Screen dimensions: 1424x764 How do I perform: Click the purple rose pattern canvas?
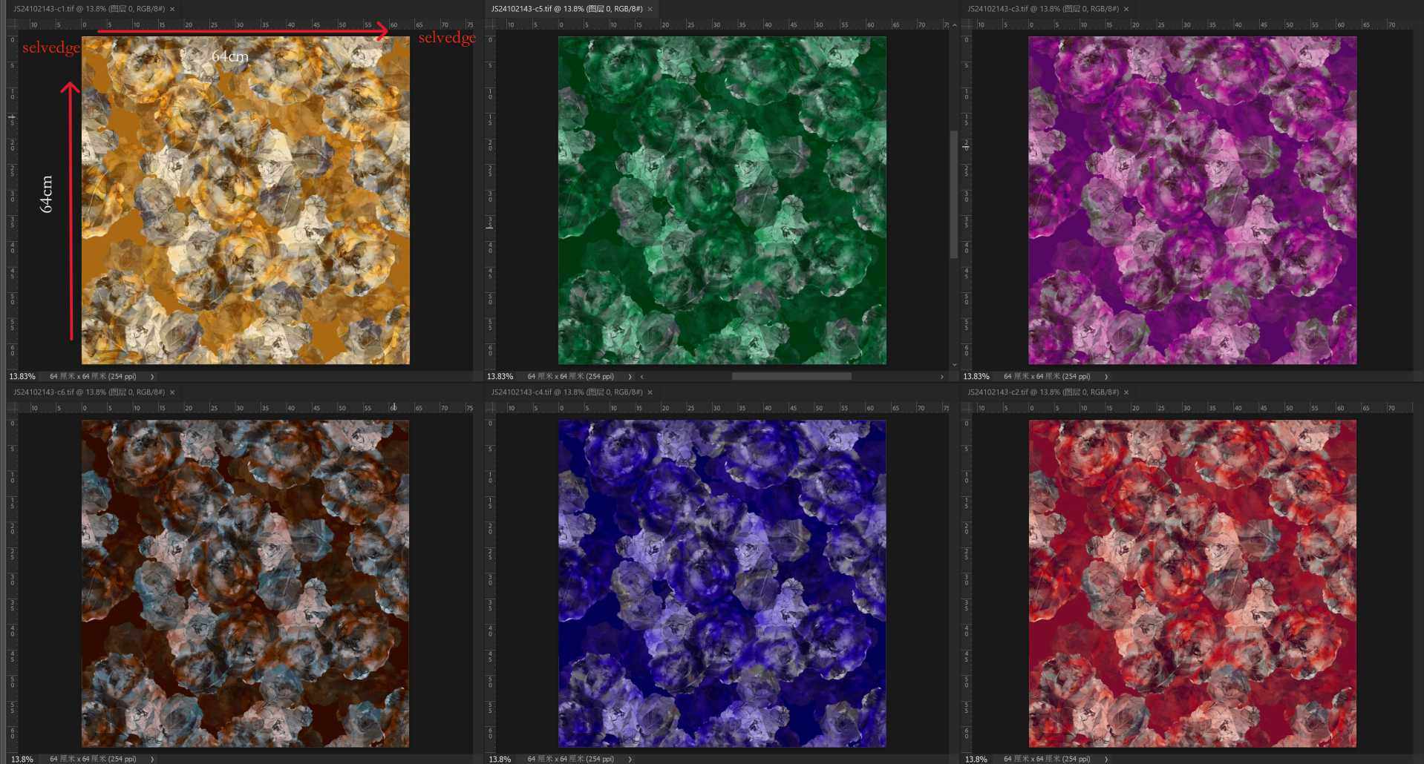coord(1192,200)
